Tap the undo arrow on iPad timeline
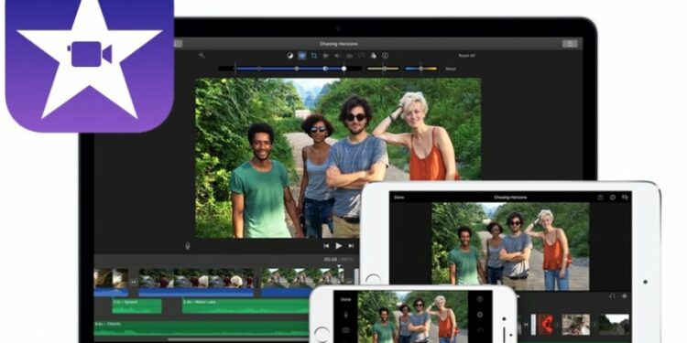Screen dimensions: 687x343 point(612,296)
